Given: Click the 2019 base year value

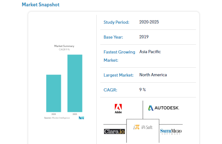Looking at the screenshot, I should pyautogui.click(x=144, y=37).
